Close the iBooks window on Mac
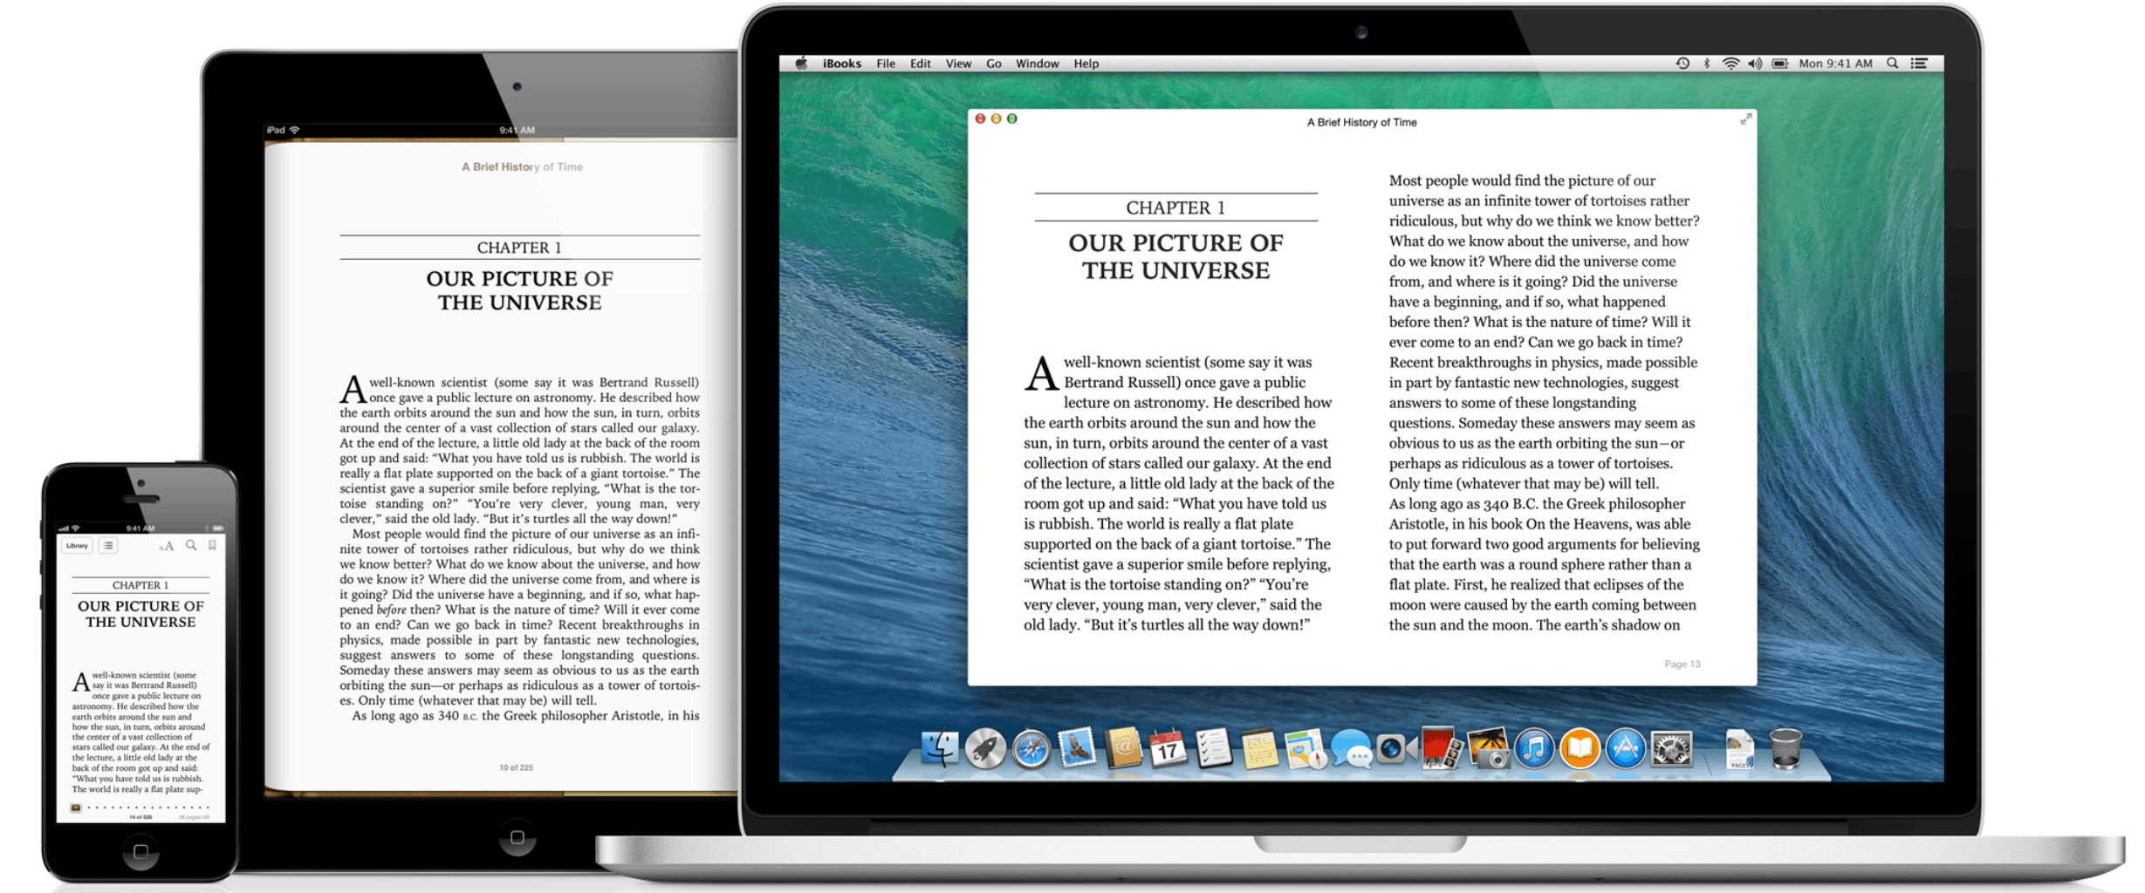2145x893 pixels. (980, 119)
